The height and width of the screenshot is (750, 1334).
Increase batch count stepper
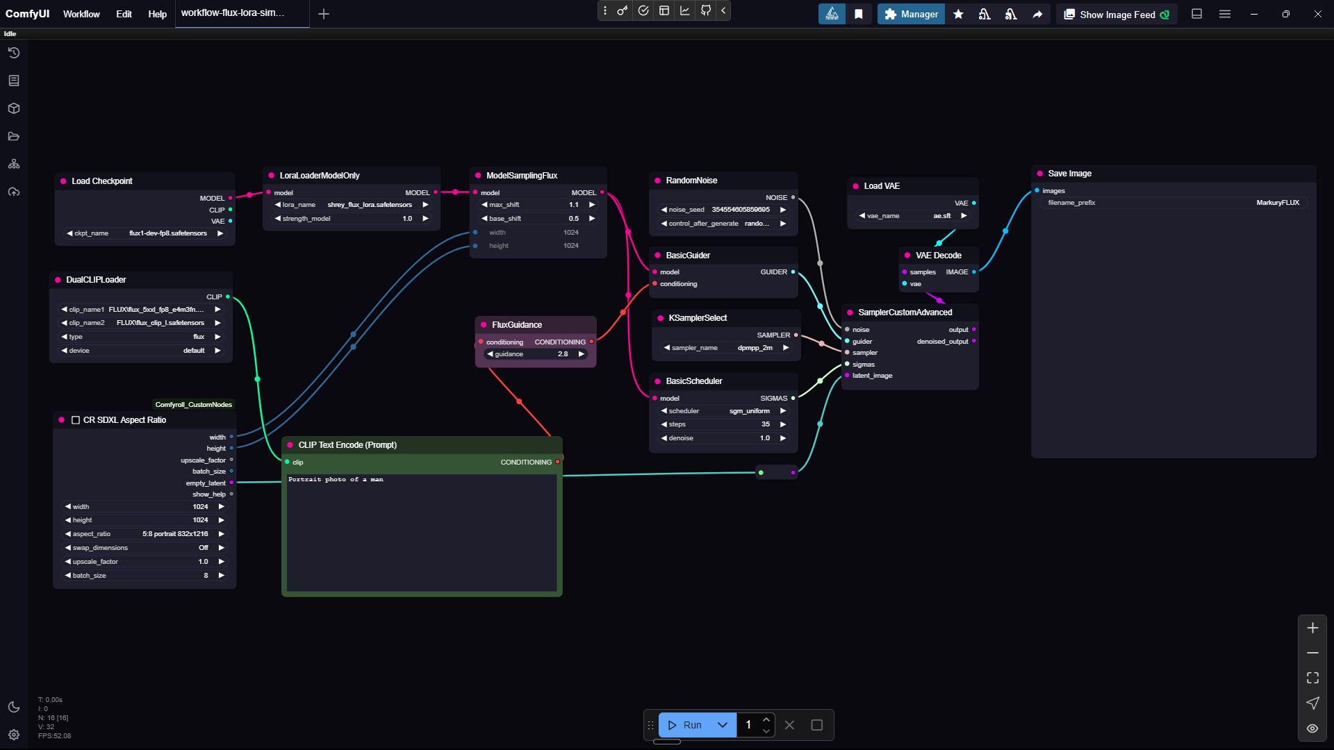pos(766,719)
